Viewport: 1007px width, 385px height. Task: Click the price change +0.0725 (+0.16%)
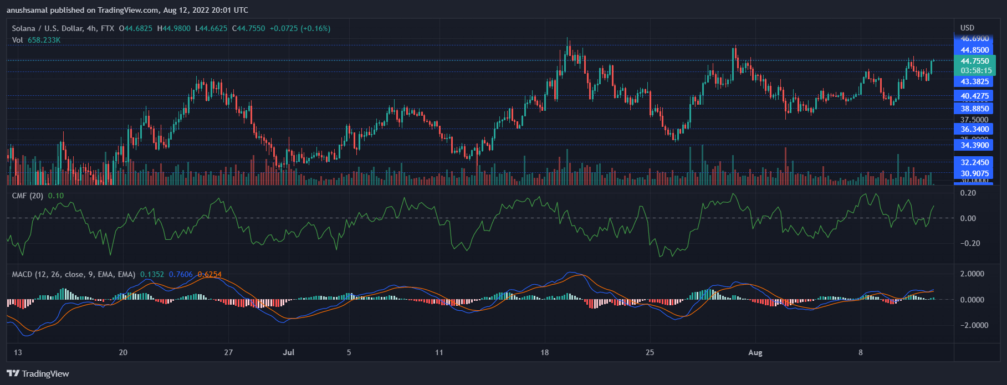[300, 28]
